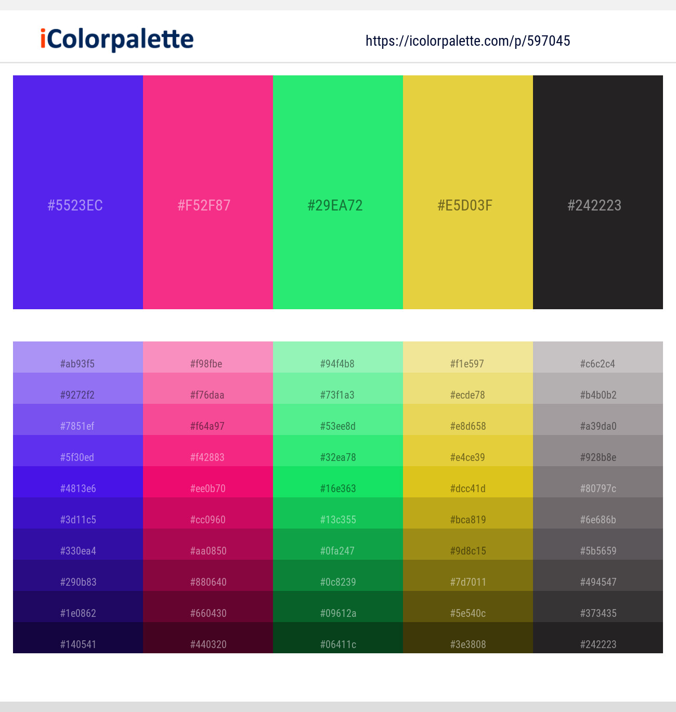Open the icolorpalette.com/p/597045 link
676x712 pixels.
(468, 41)
